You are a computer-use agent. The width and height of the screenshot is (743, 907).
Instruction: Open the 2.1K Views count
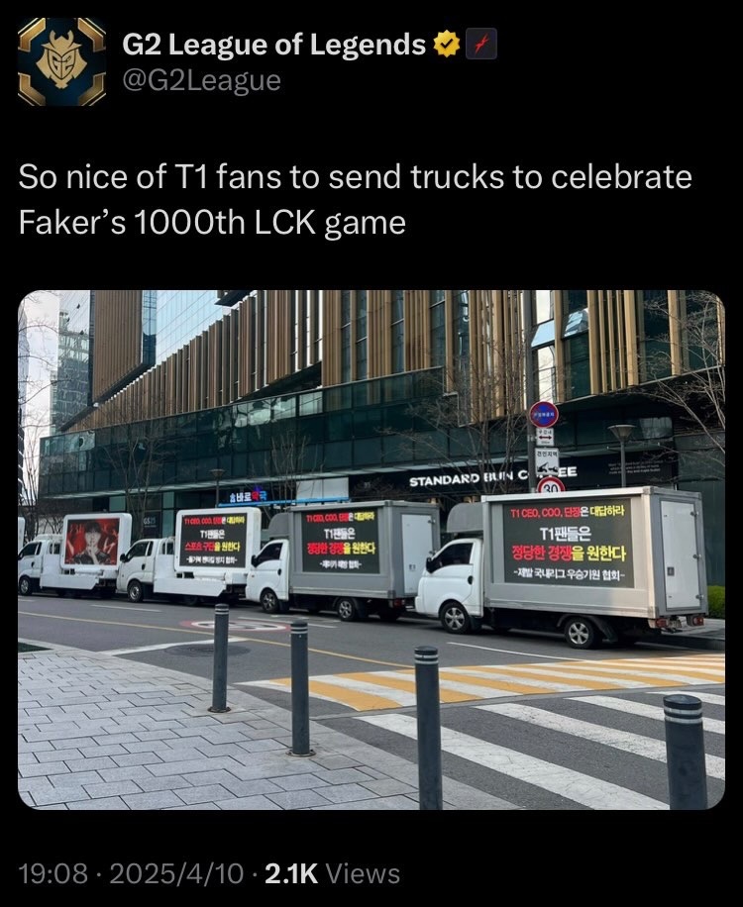332,873
